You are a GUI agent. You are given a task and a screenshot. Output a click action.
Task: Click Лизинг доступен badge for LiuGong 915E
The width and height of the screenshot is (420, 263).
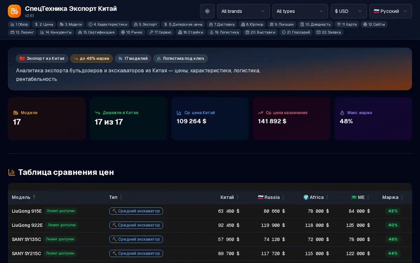coord(61,211)
